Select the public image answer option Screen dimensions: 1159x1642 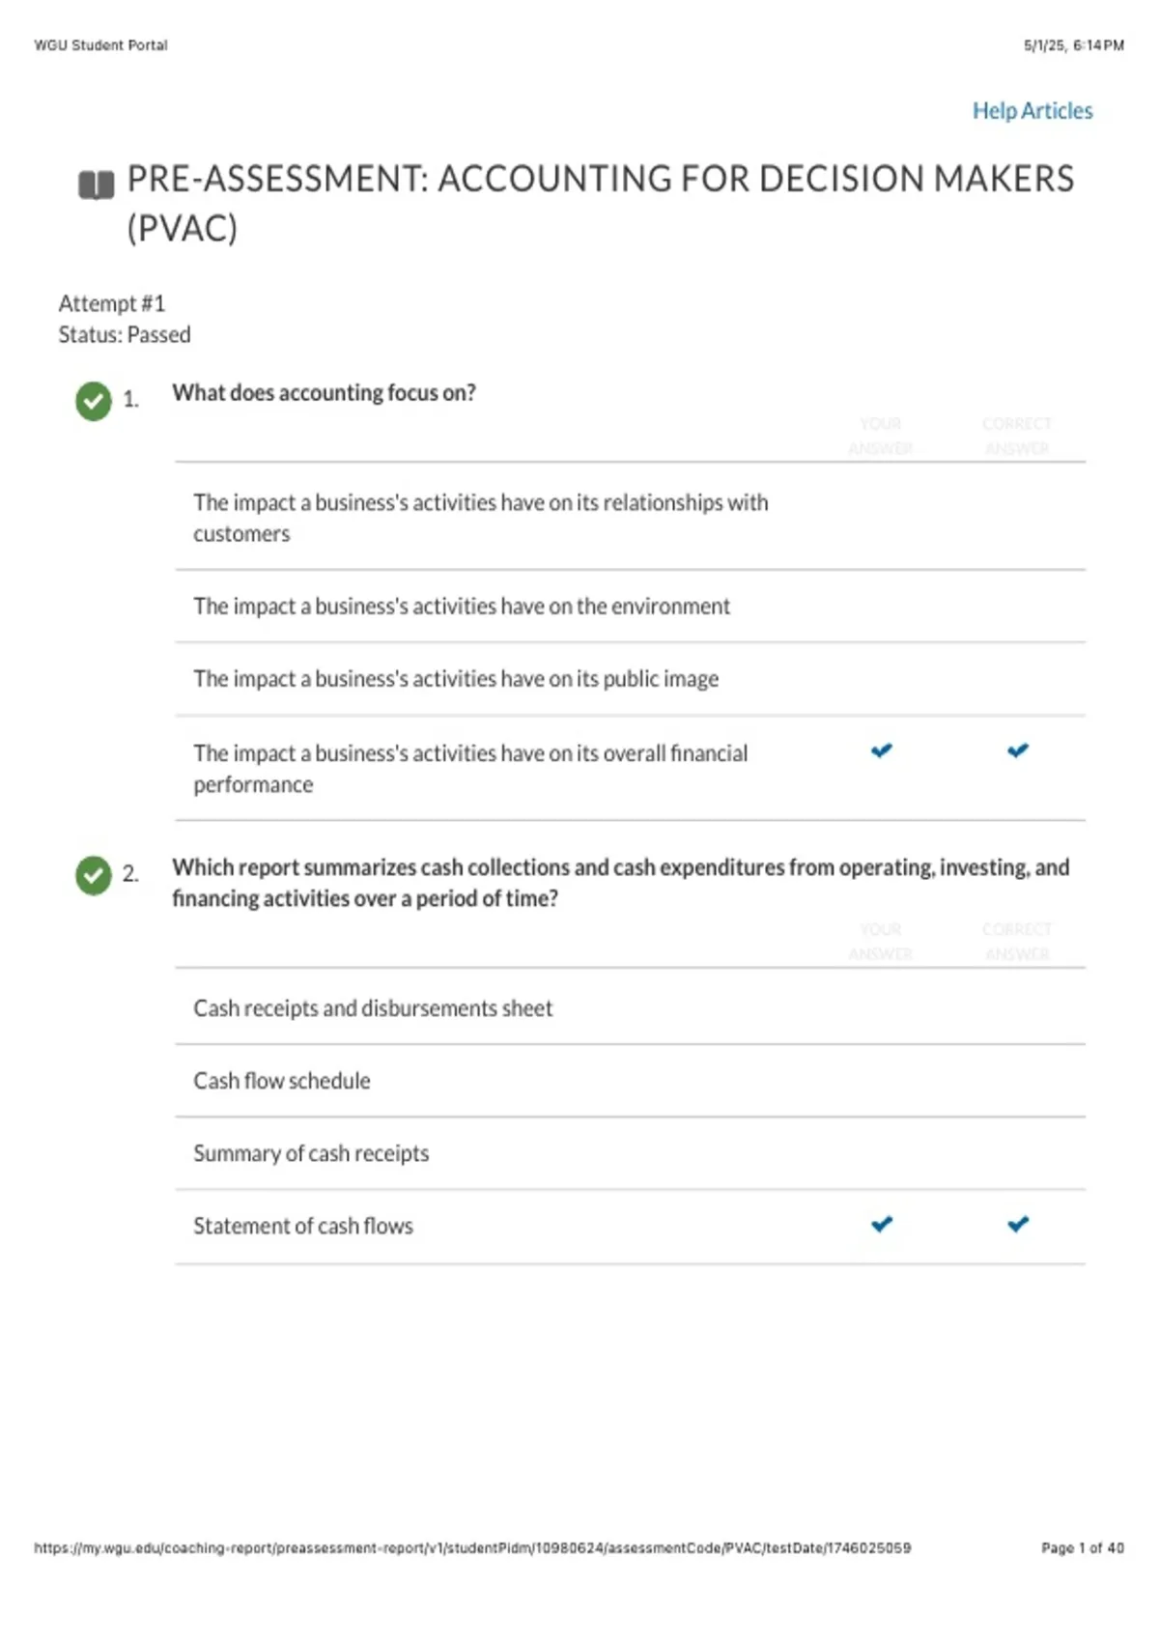point(456,679)
